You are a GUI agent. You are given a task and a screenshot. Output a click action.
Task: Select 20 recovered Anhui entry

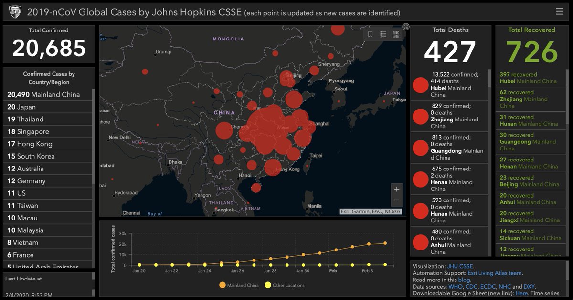(x=531, y=199)
